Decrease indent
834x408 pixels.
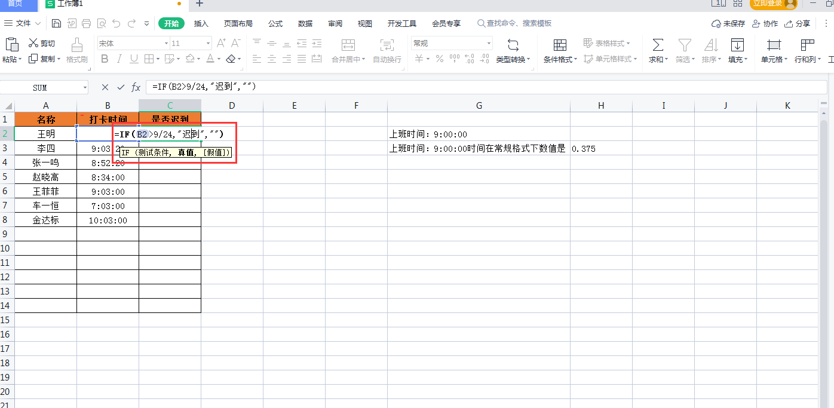302,43
